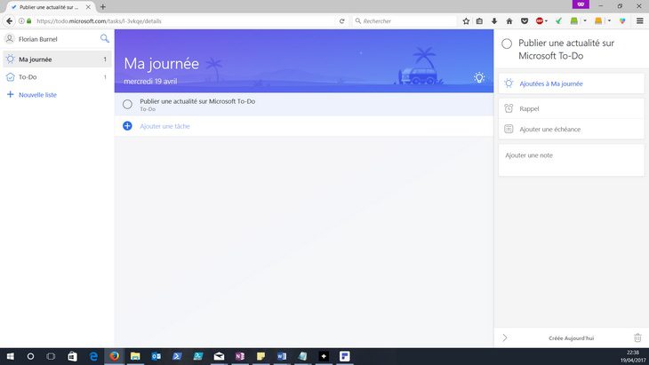This screenshot has height=365, width=649.
Task: Open a new browser tab
Action: pos(103,7)
